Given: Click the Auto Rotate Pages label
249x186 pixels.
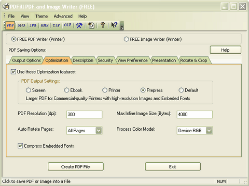Looking at the screenshot, I should [x=36, y=129].
